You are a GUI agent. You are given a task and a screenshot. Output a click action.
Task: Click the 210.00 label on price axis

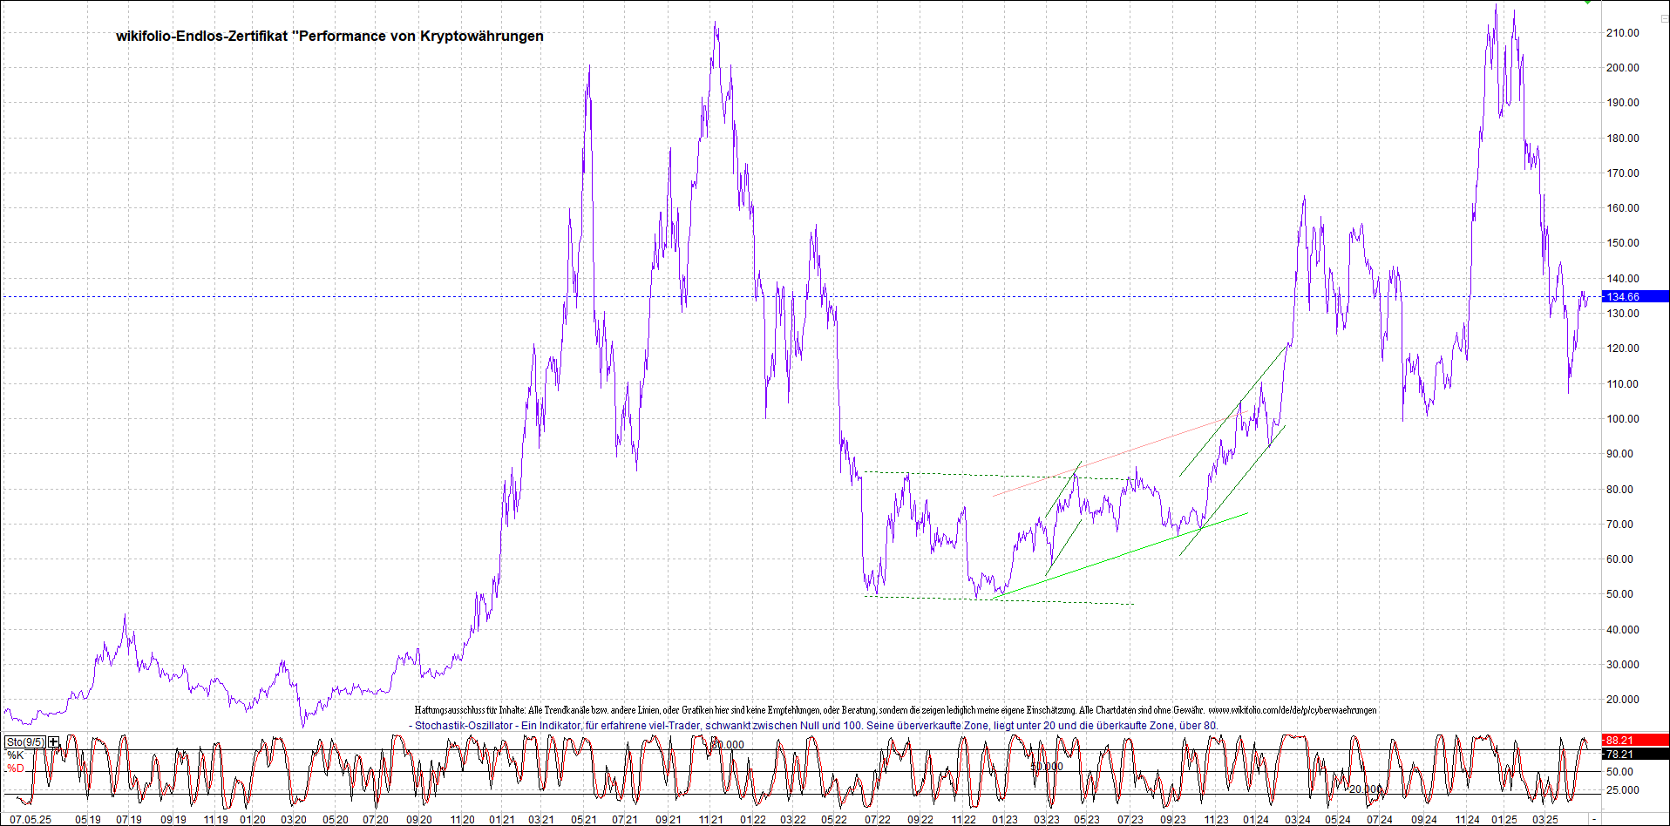[1622, 33]
